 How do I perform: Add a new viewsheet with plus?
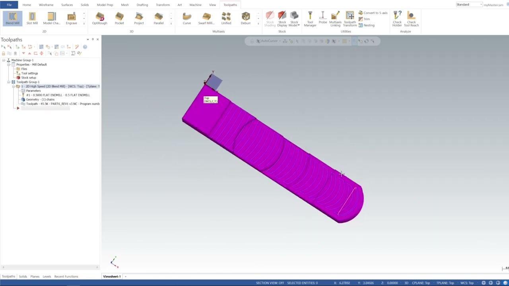(x=126, y=276)
